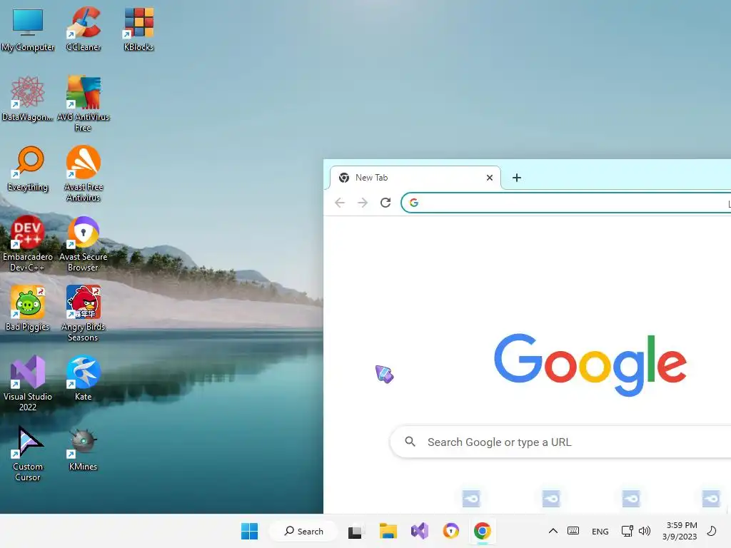Select Avast Secure Browser desktop icon
Screen dimensions: 731x548
pyautogui.click(x=84, y=243)
